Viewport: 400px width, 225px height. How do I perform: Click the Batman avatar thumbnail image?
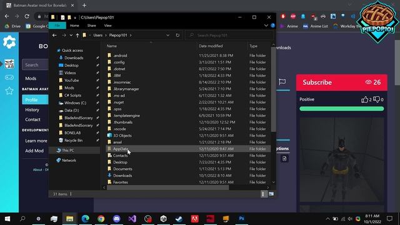point(342,160)
